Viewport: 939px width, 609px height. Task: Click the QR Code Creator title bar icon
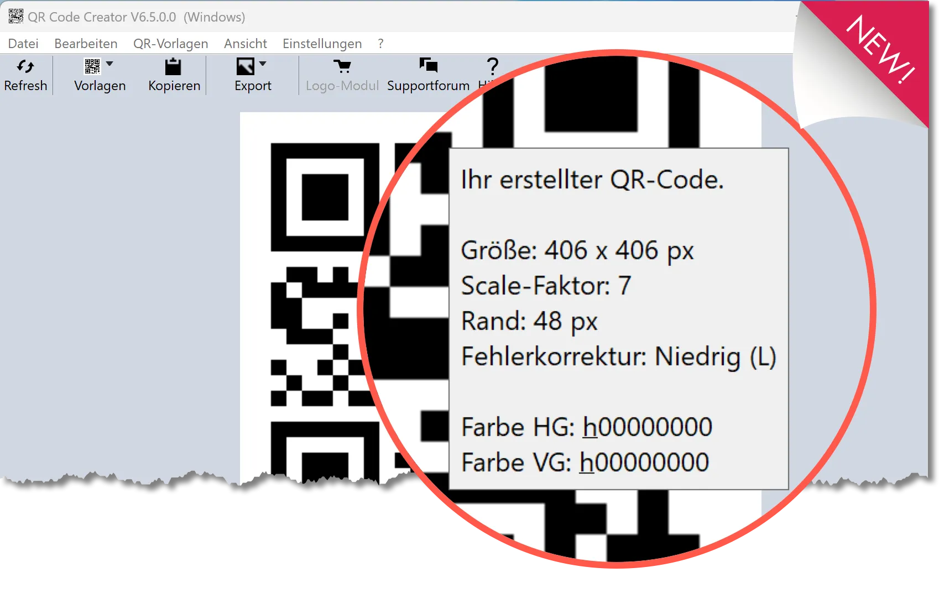coord(15,17)
